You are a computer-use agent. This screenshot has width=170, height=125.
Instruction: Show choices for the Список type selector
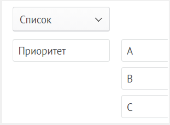point(61,19)
